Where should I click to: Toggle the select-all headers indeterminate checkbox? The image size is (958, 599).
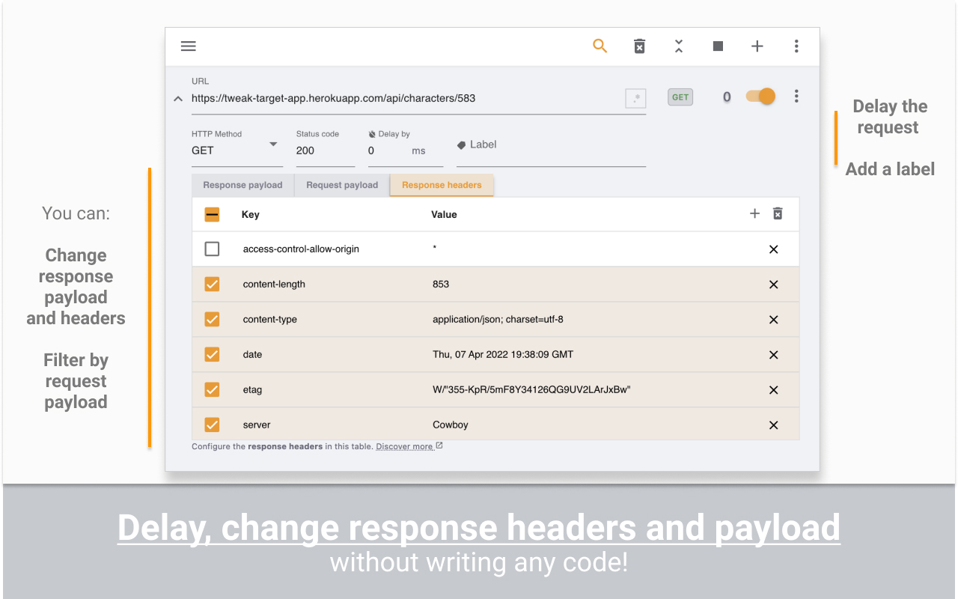click(x=212, y=213)
